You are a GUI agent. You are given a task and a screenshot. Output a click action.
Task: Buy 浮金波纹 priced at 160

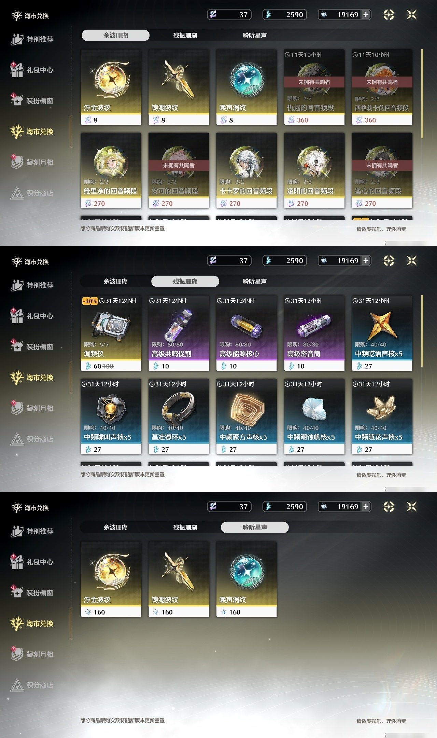click(x=111, y=579)
